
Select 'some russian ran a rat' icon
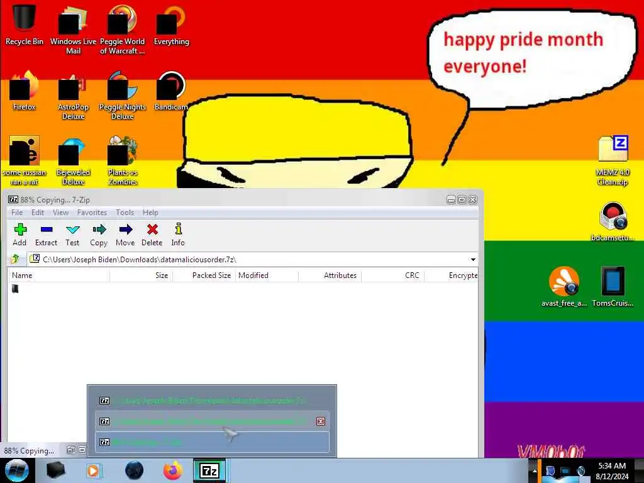pos(25,160)
